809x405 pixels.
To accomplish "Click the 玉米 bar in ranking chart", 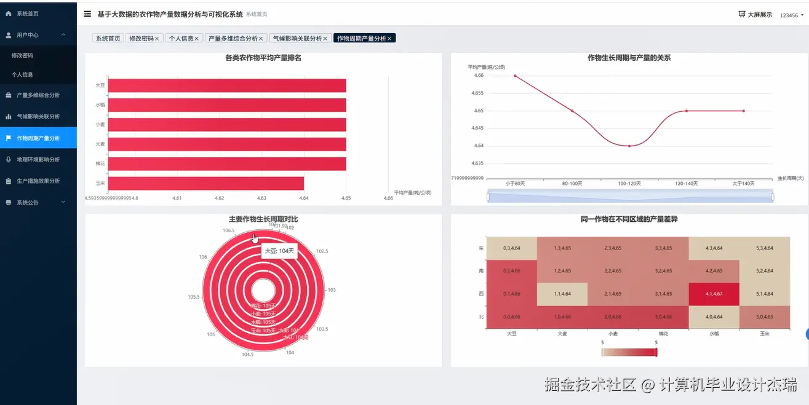I will [x=206, y=183].
